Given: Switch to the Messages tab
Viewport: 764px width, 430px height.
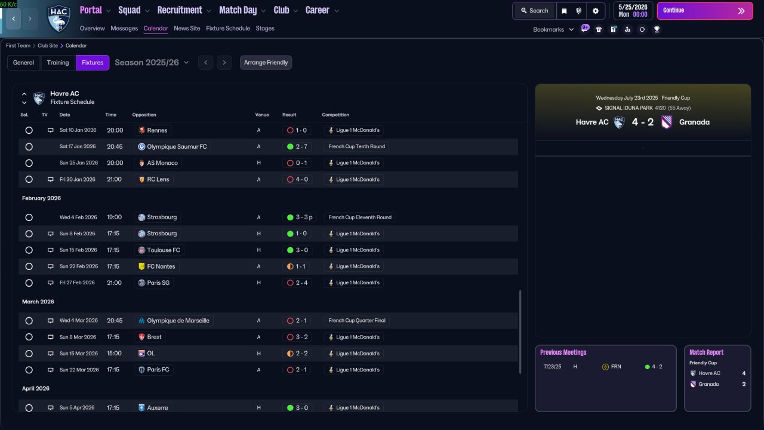Looking at the screenshot, I should point(124,29).
